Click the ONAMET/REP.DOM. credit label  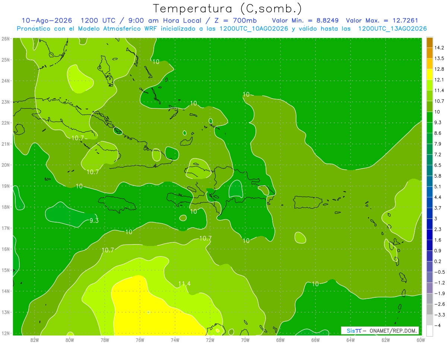(394, 330)
